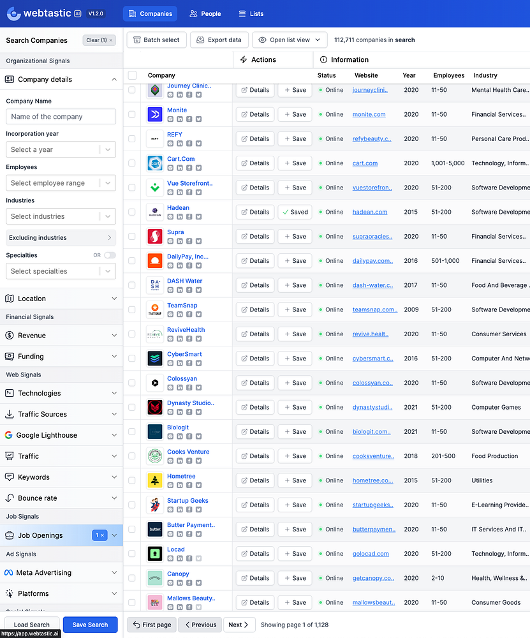Open REFY's Facebook icon
Viewport: 530px width, 638px height.
(x=189, y=144)
